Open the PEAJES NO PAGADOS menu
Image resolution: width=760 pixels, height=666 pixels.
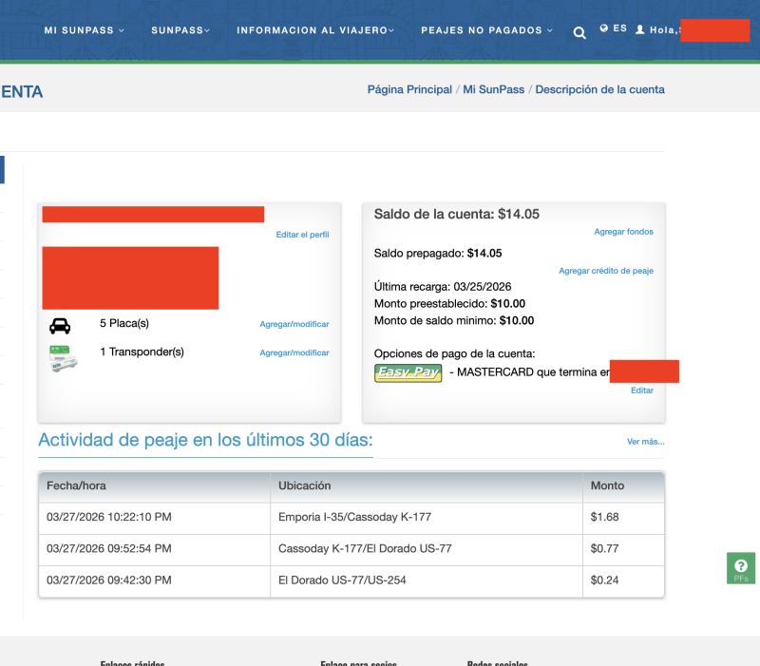click(x=486, y=30)
